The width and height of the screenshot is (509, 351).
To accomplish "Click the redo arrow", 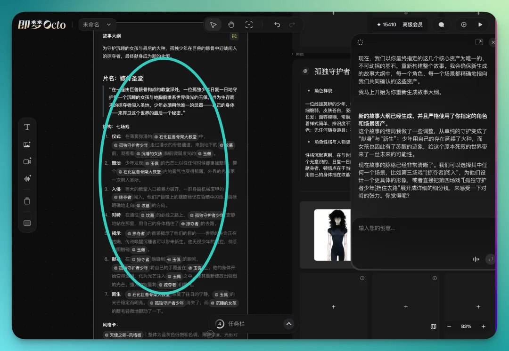I will (292, 24).
